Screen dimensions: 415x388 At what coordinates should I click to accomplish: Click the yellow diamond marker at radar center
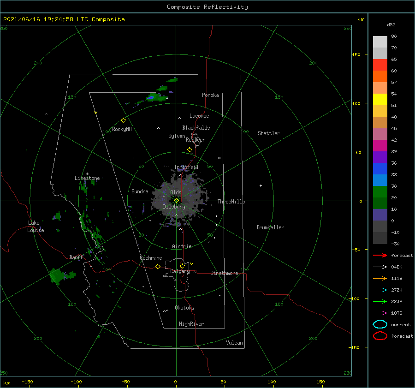pyautogui.click(x=176, y=201)
